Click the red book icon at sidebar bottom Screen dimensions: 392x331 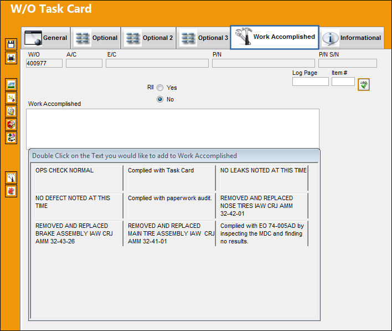tap(11, 191)
